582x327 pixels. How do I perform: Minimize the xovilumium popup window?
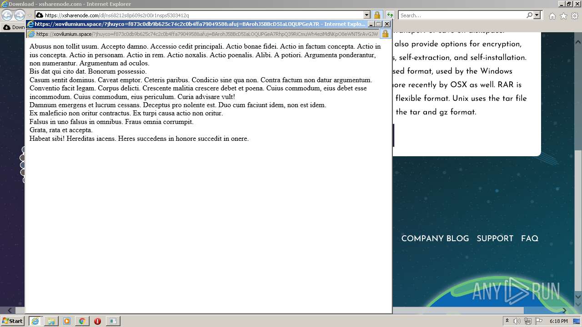coord(371,24)
